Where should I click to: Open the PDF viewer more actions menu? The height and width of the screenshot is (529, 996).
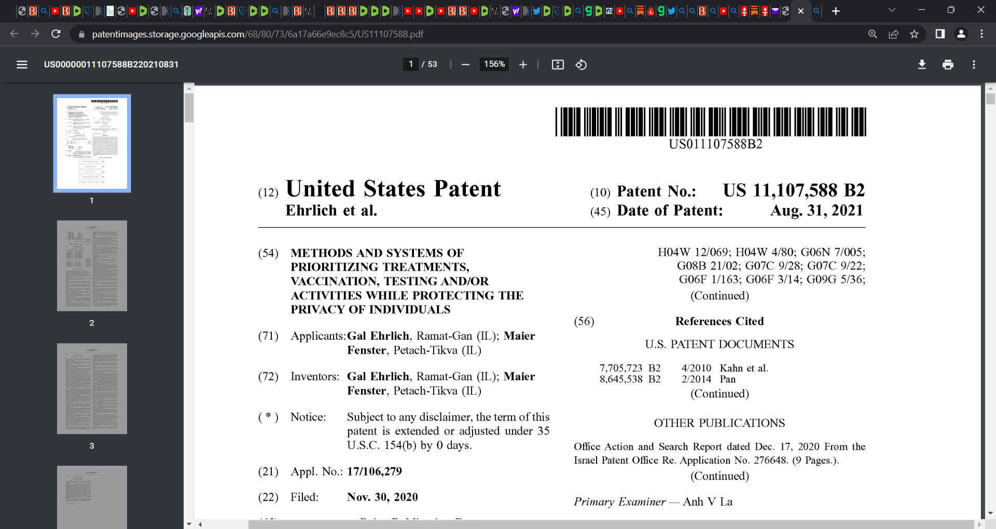tap(974, 64)
